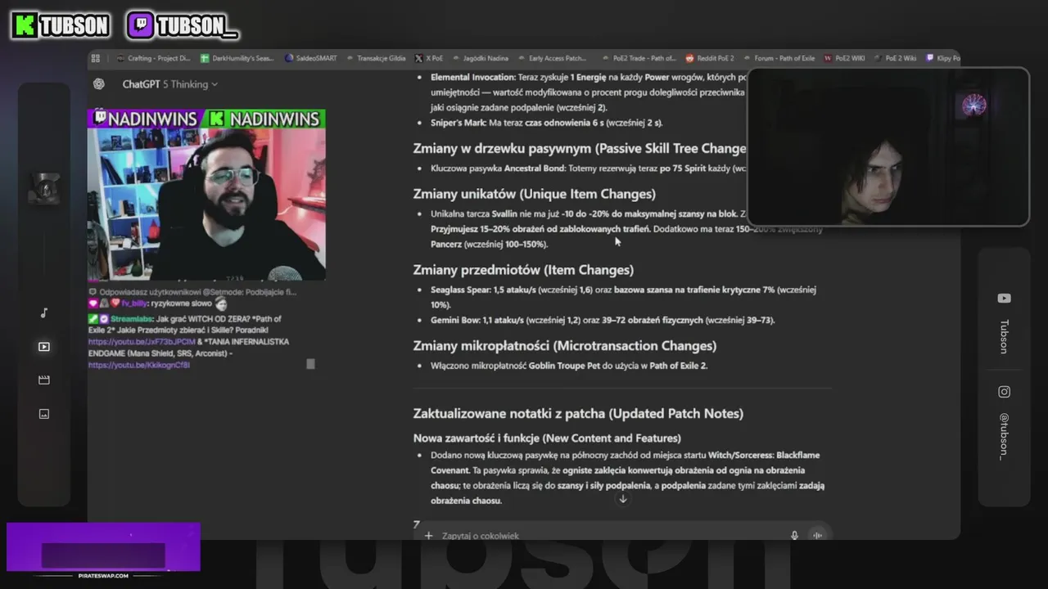Open the DarkHumility's Seas... bookmark

[237, 58]
